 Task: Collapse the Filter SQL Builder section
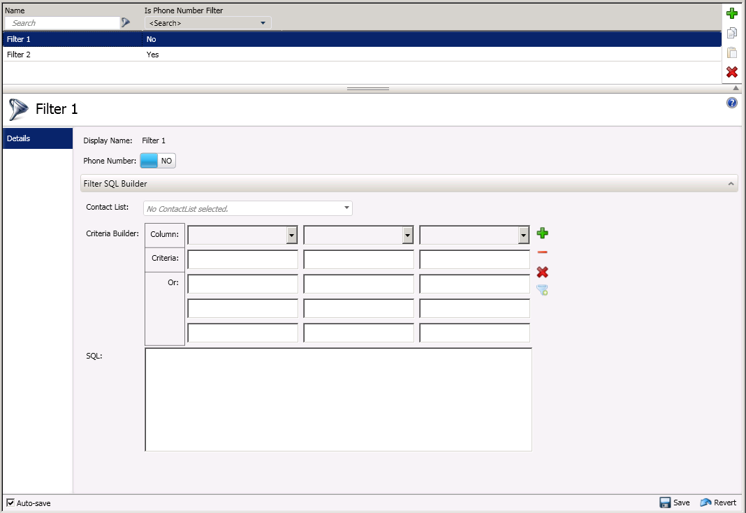point(731,184)
